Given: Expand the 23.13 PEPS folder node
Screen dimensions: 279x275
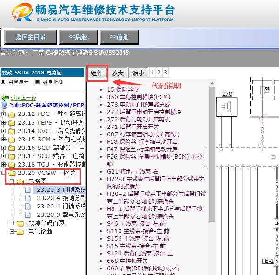Looking at the screenshot, I should point(3,122).
